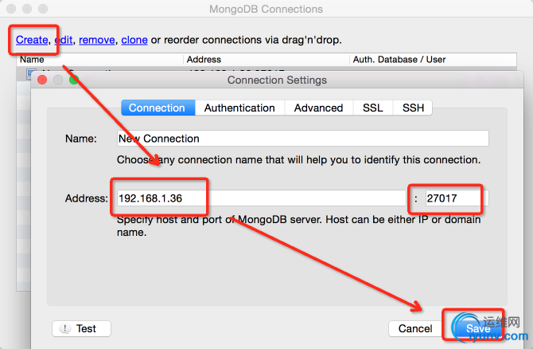Click the Create link in MongoDB Connections
The height and width of the screenshot is (349, 533).
(32, 40)
